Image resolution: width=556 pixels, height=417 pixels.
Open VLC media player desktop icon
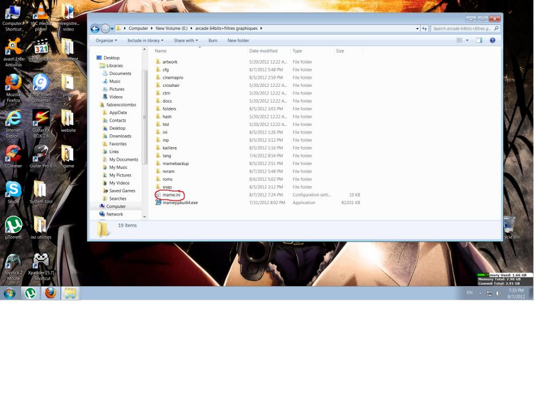coord(41,17)
